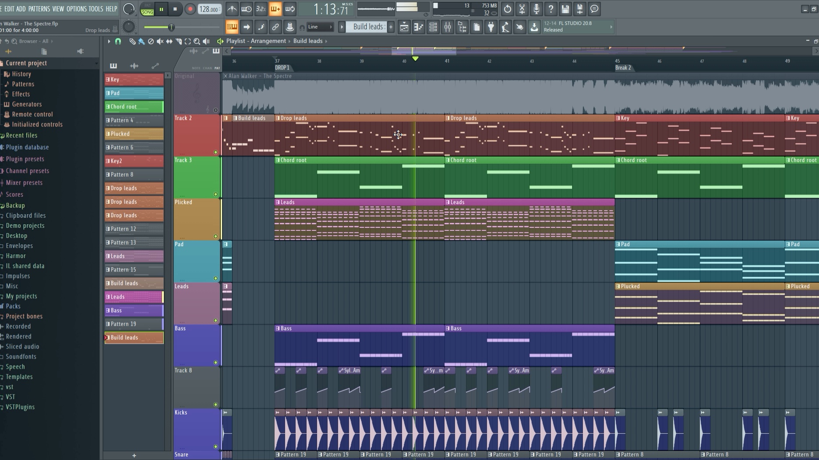Image resolution: width=819 pixels, height=460 pixels.
Task: Click the question mark help icon
Action: point(551,9)
